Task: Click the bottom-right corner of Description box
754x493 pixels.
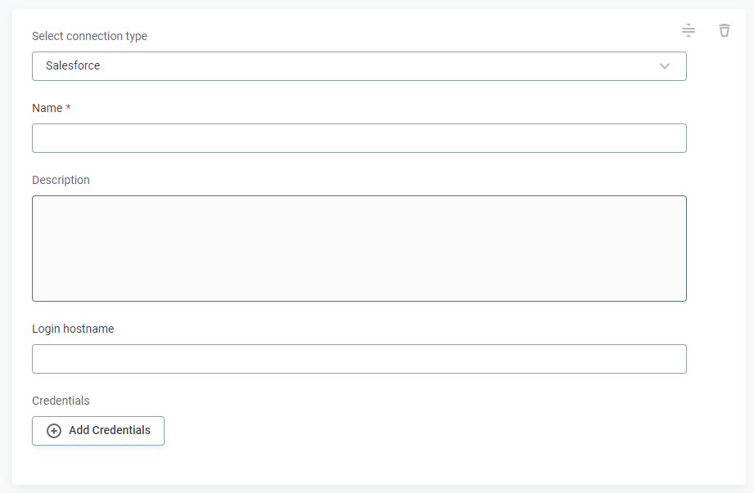Action: coord(682,297)
